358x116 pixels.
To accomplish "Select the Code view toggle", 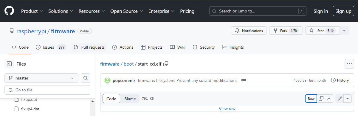I will click(x=111, y=99).
